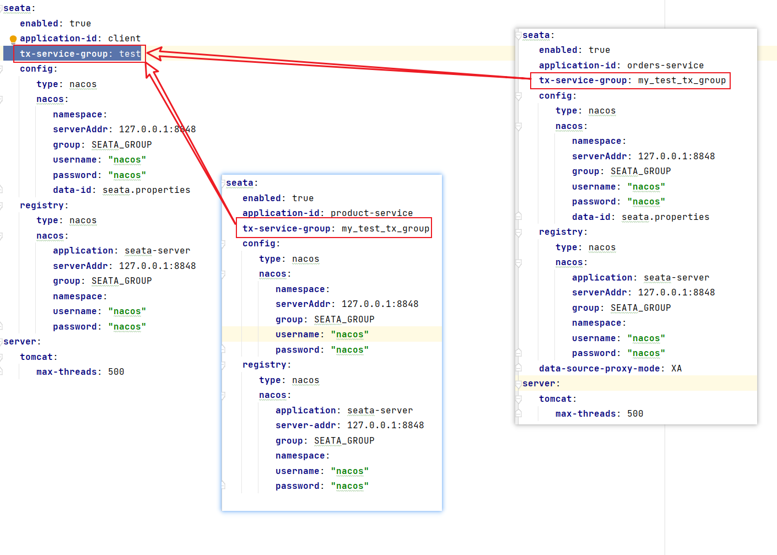
Task: Click group: SEATA_GROUP under config in client config
Action: point(102,145)
